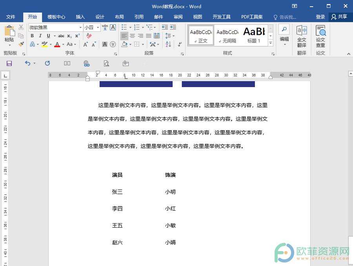Expand the Styles gallery more arrow
The height and width of the screenshot is (266, 353).
[271, 42]
